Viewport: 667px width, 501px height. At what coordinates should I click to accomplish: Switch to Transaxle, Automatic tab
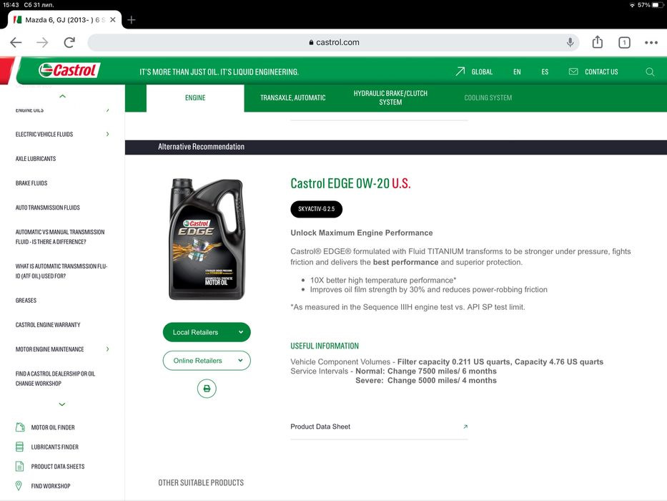pyautogui.click(x=292, y=98)
